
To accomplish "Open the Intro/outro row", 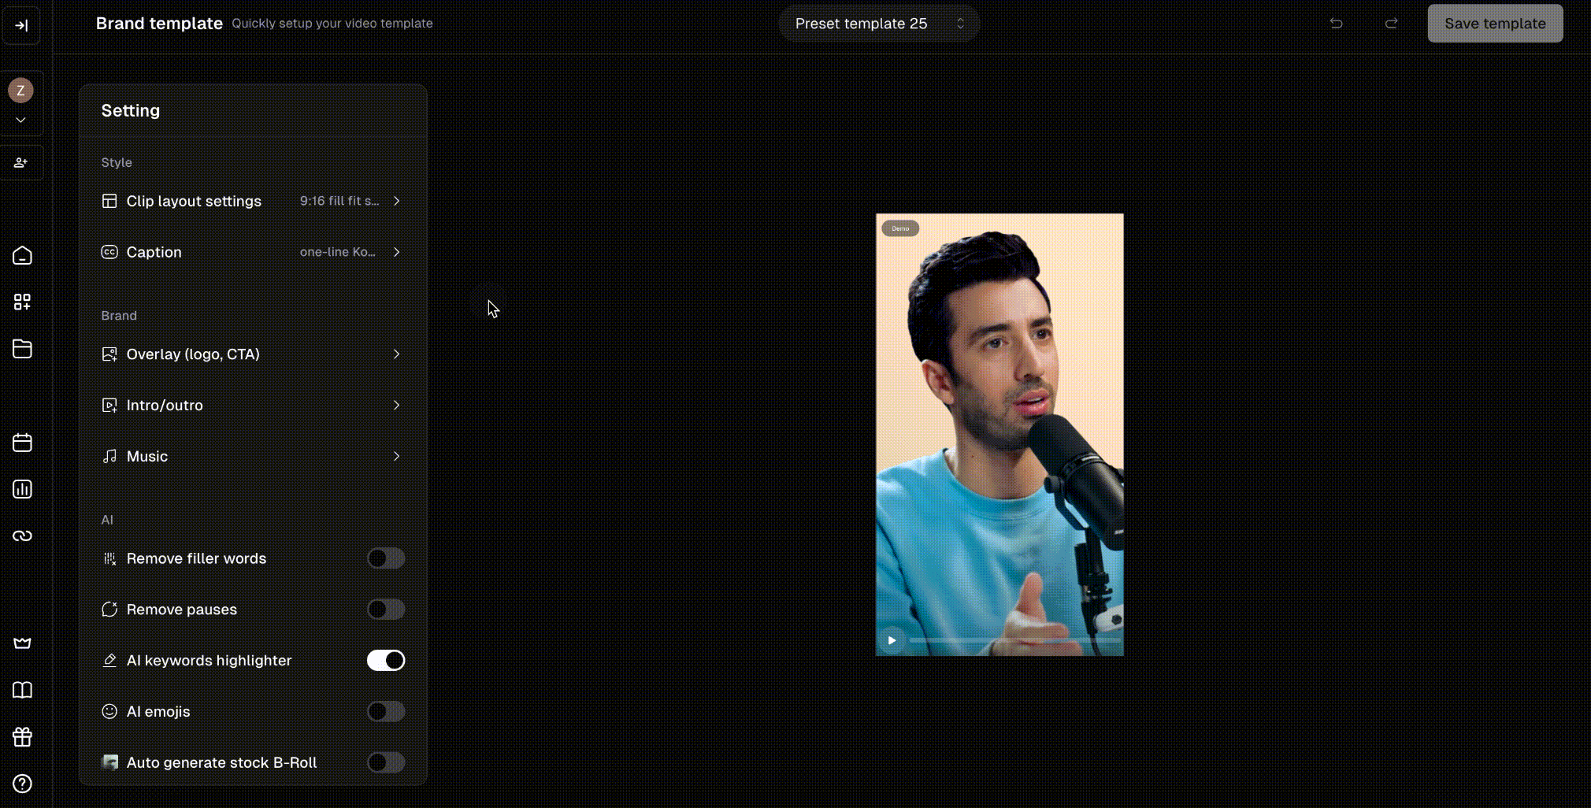I will (253, 406).
